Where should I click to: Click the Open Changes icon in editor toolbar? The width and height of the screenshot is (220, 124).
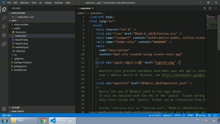click(x=205, y=8)
